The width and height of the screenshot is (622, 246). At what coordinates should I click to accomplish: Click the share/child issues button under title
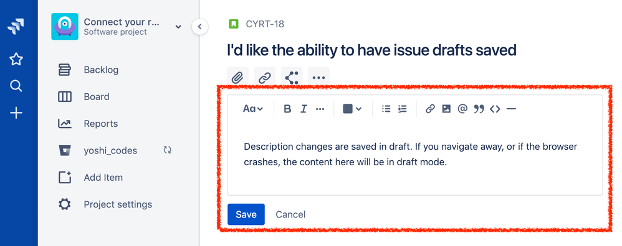[292, 78]
